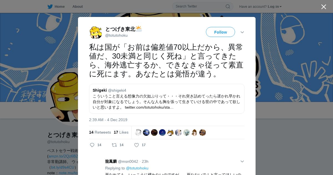Click the Twitter bird Home icon
The image size is (333, 175).
click(50, 7)
